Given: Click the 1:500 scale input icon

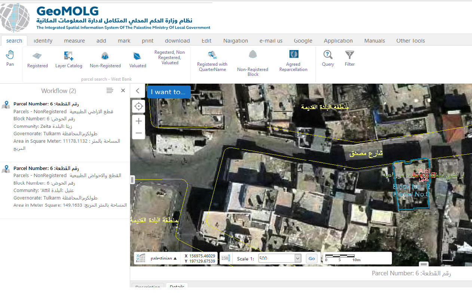Looking at the screenshot, I should click(x=226, y=258).
